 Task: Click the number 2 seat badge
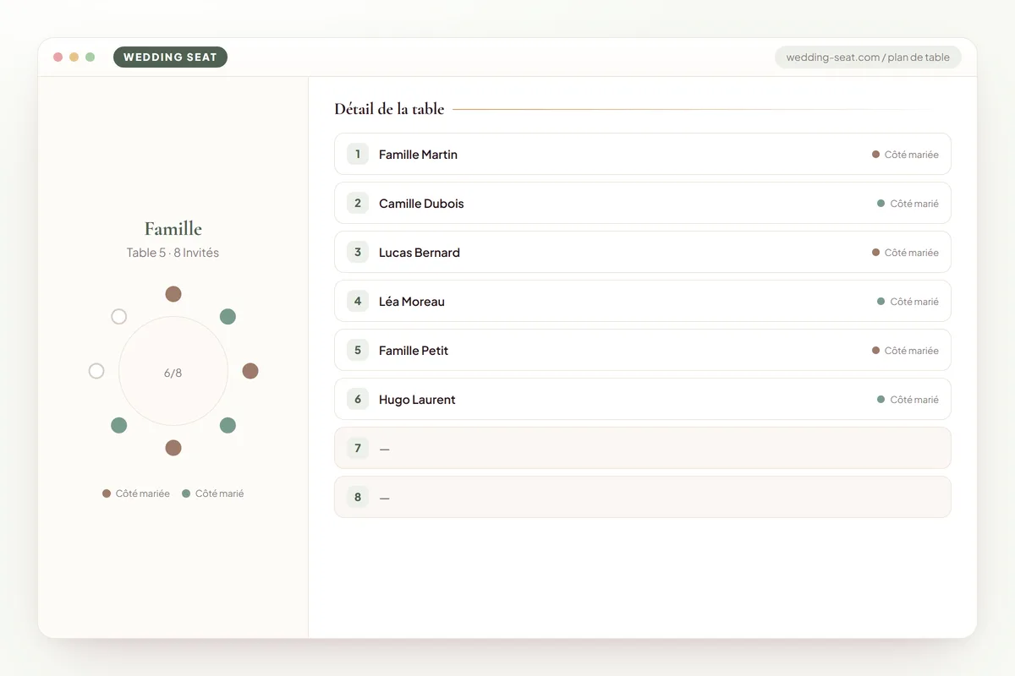click(x=358, y=203)
